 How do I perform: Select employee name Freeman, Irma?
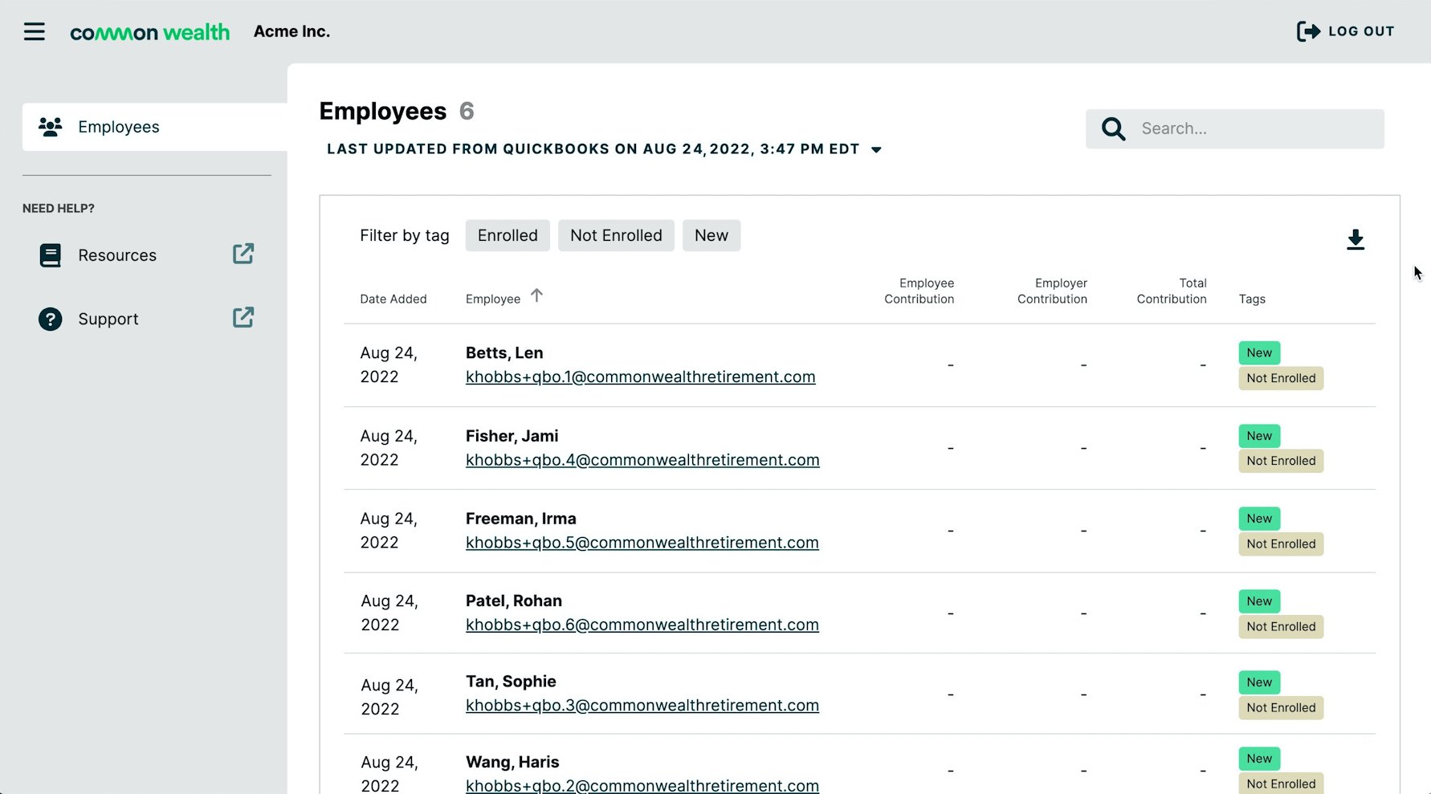tap(521, 519)
